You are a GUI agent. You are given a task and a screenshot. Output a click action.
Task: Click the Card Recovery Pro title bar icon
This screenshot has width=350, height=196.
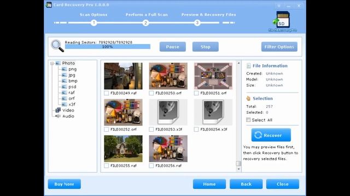click(49, 5)
